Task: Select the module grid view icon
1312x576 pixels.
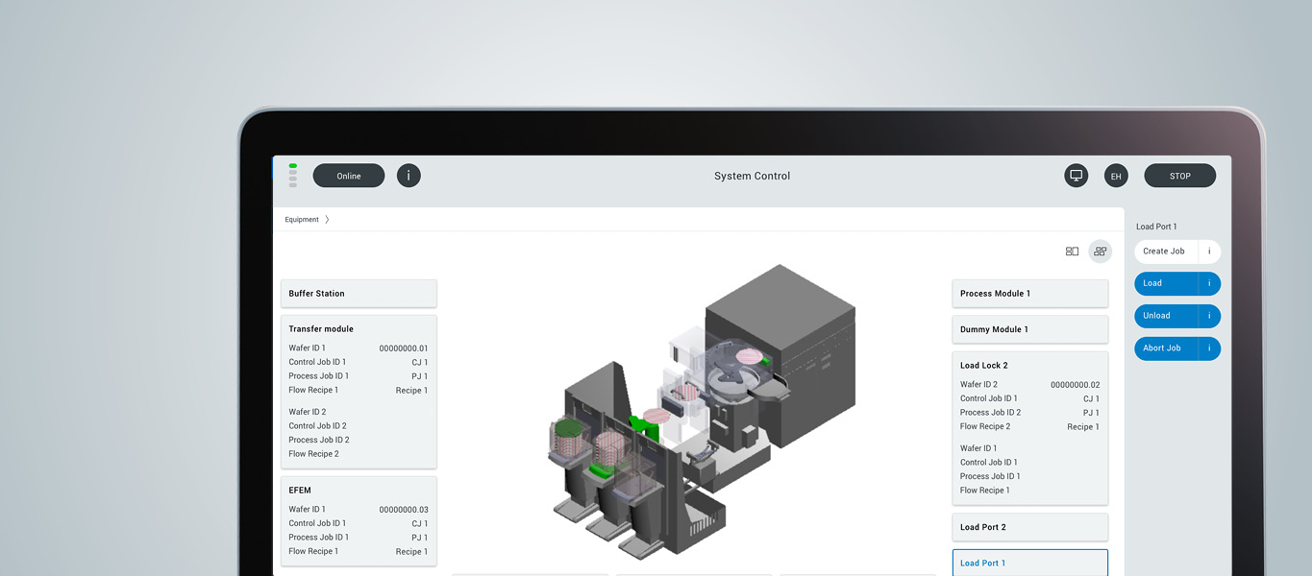Action: pyautogui.click(x=1100, y=251)
